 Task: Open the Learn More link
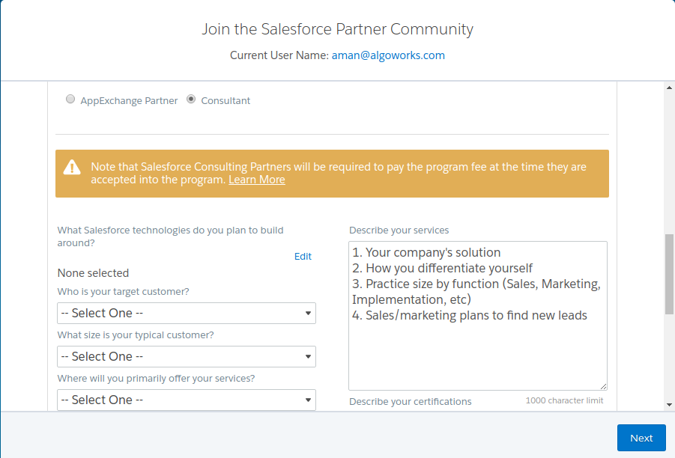(257, 180)
